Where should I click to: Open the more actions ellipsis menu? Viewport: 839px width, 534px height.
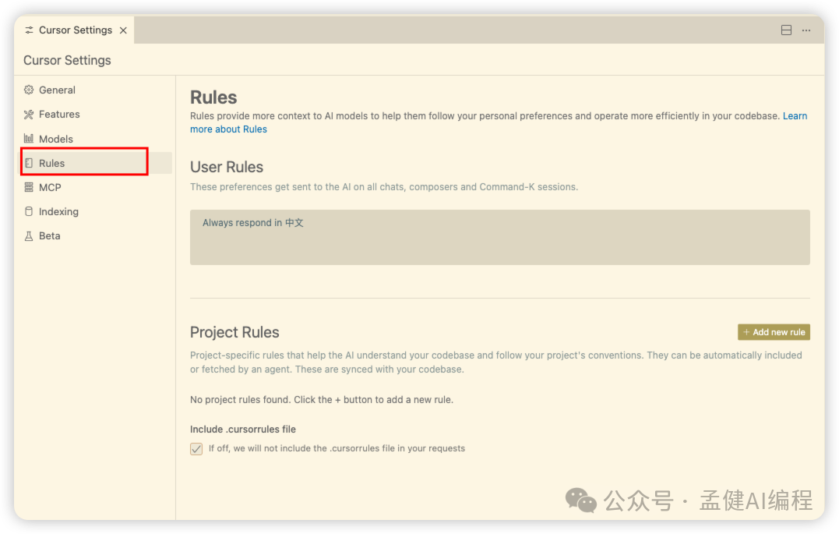coord(806,30)
